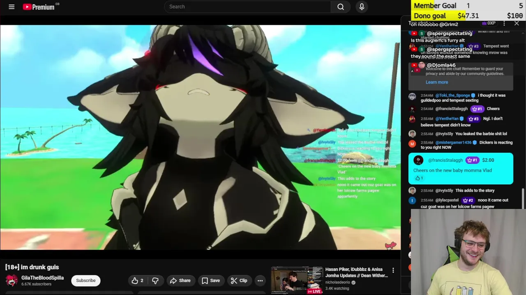The image size is (526, 295).
Task: Open the 0XP crown badge in chat
Action: point(489,23)
